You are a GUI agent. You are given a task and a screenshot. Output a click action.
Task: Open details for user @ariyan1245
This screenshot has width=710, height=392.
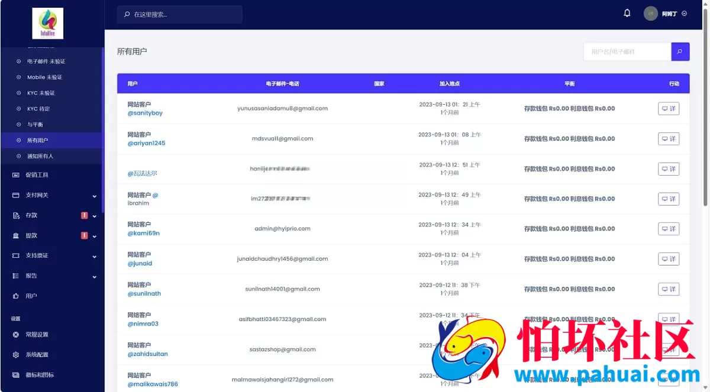click(x=669, y=139)
